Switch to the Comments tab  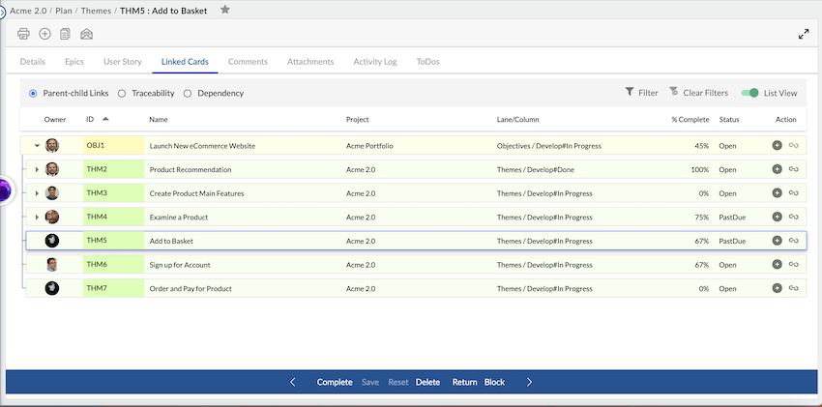pyautogui.click(x=248, y=61)
